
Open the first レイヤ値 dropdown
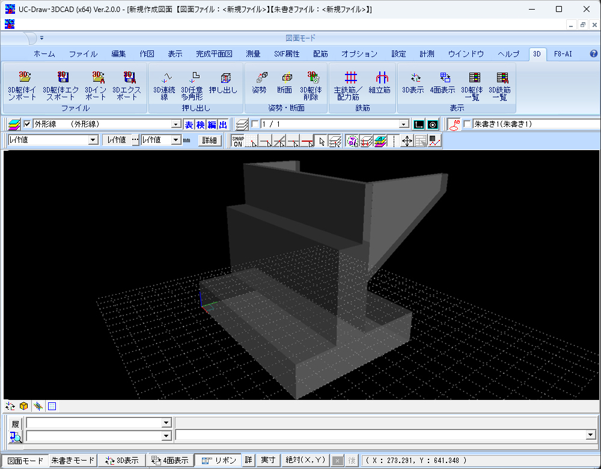(93, 140)
